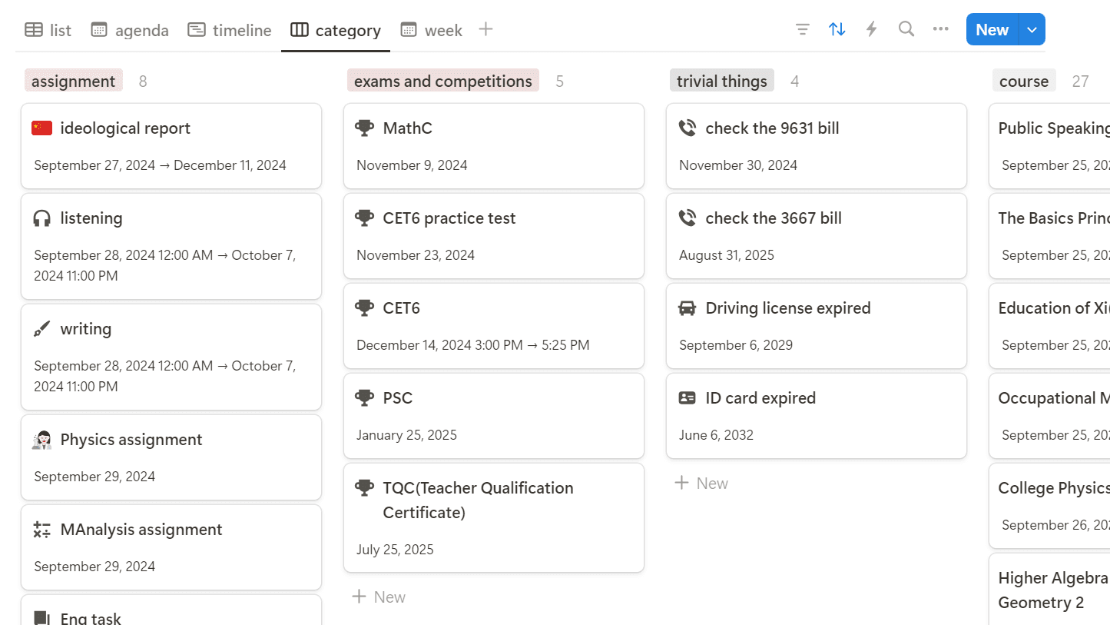Click the flag icon on ideological report
Viewport: 1110px width, 625px height.
(42, 128)
